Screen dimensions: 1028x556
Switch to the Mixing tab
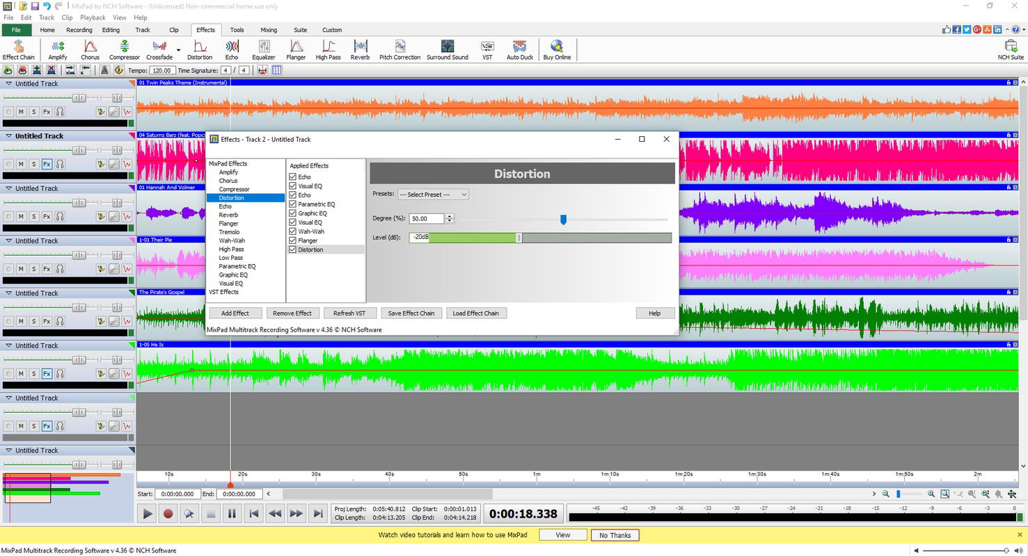pos(269,30)
